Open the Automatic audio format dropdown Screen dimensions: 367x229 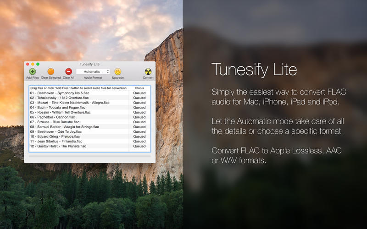(93, 71)
